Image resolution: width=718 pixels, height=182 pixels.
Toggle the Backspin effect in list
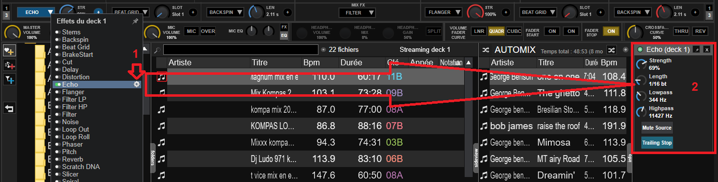58,40
